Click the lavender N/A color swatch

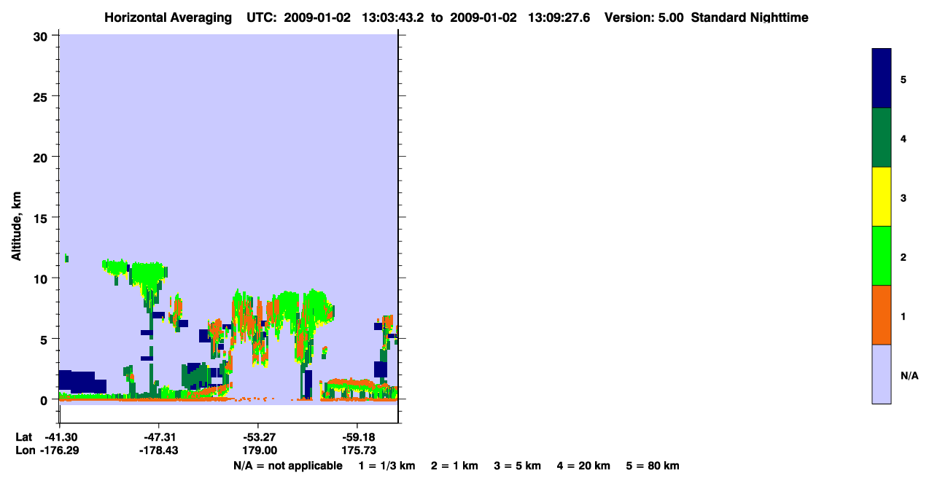(882, 374)
